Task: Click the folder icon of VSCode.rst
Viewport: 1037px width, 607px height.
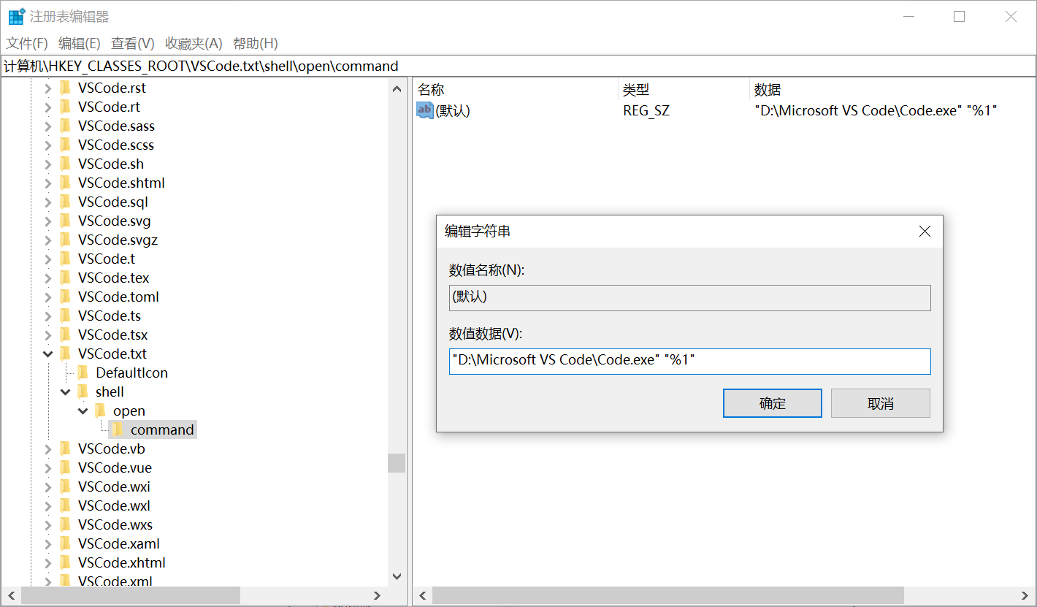Action: point(65,88)
